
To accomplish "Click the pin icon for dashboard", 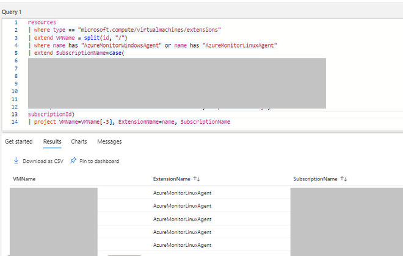I will pyautogui.click(x=73, y=160).
